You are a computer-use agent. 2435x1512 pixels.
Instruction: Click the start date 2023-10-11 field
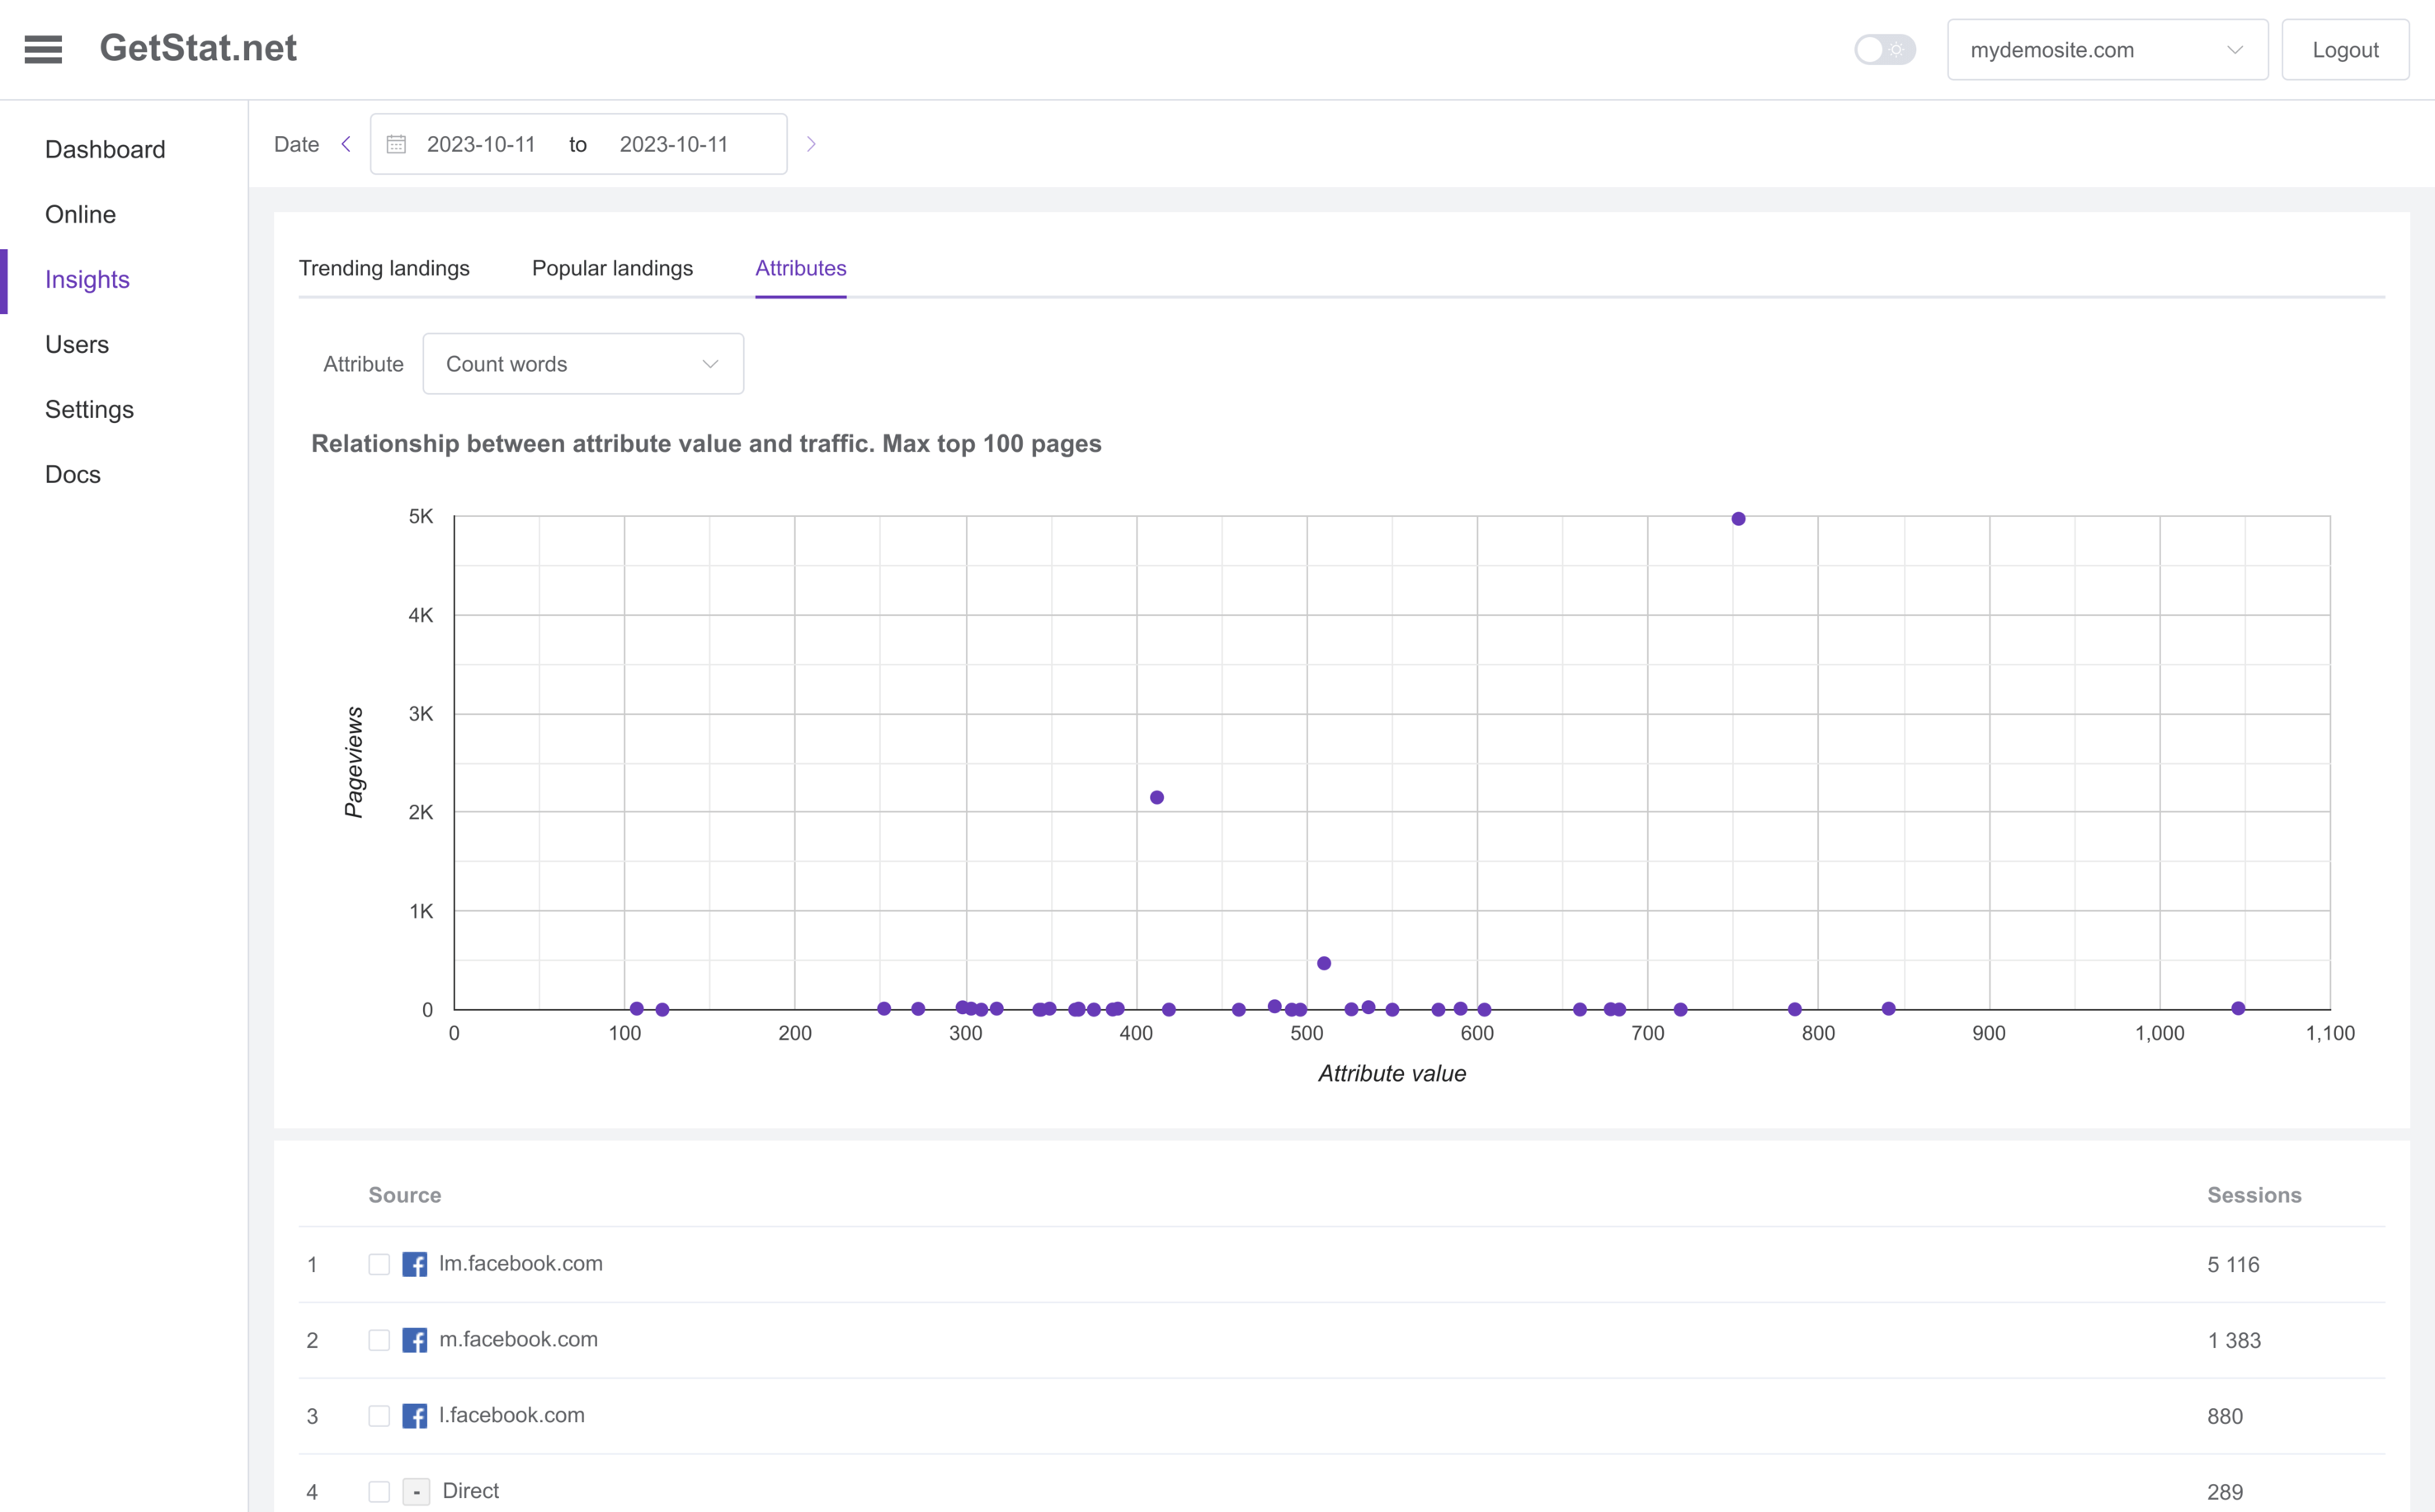(481, 144)
